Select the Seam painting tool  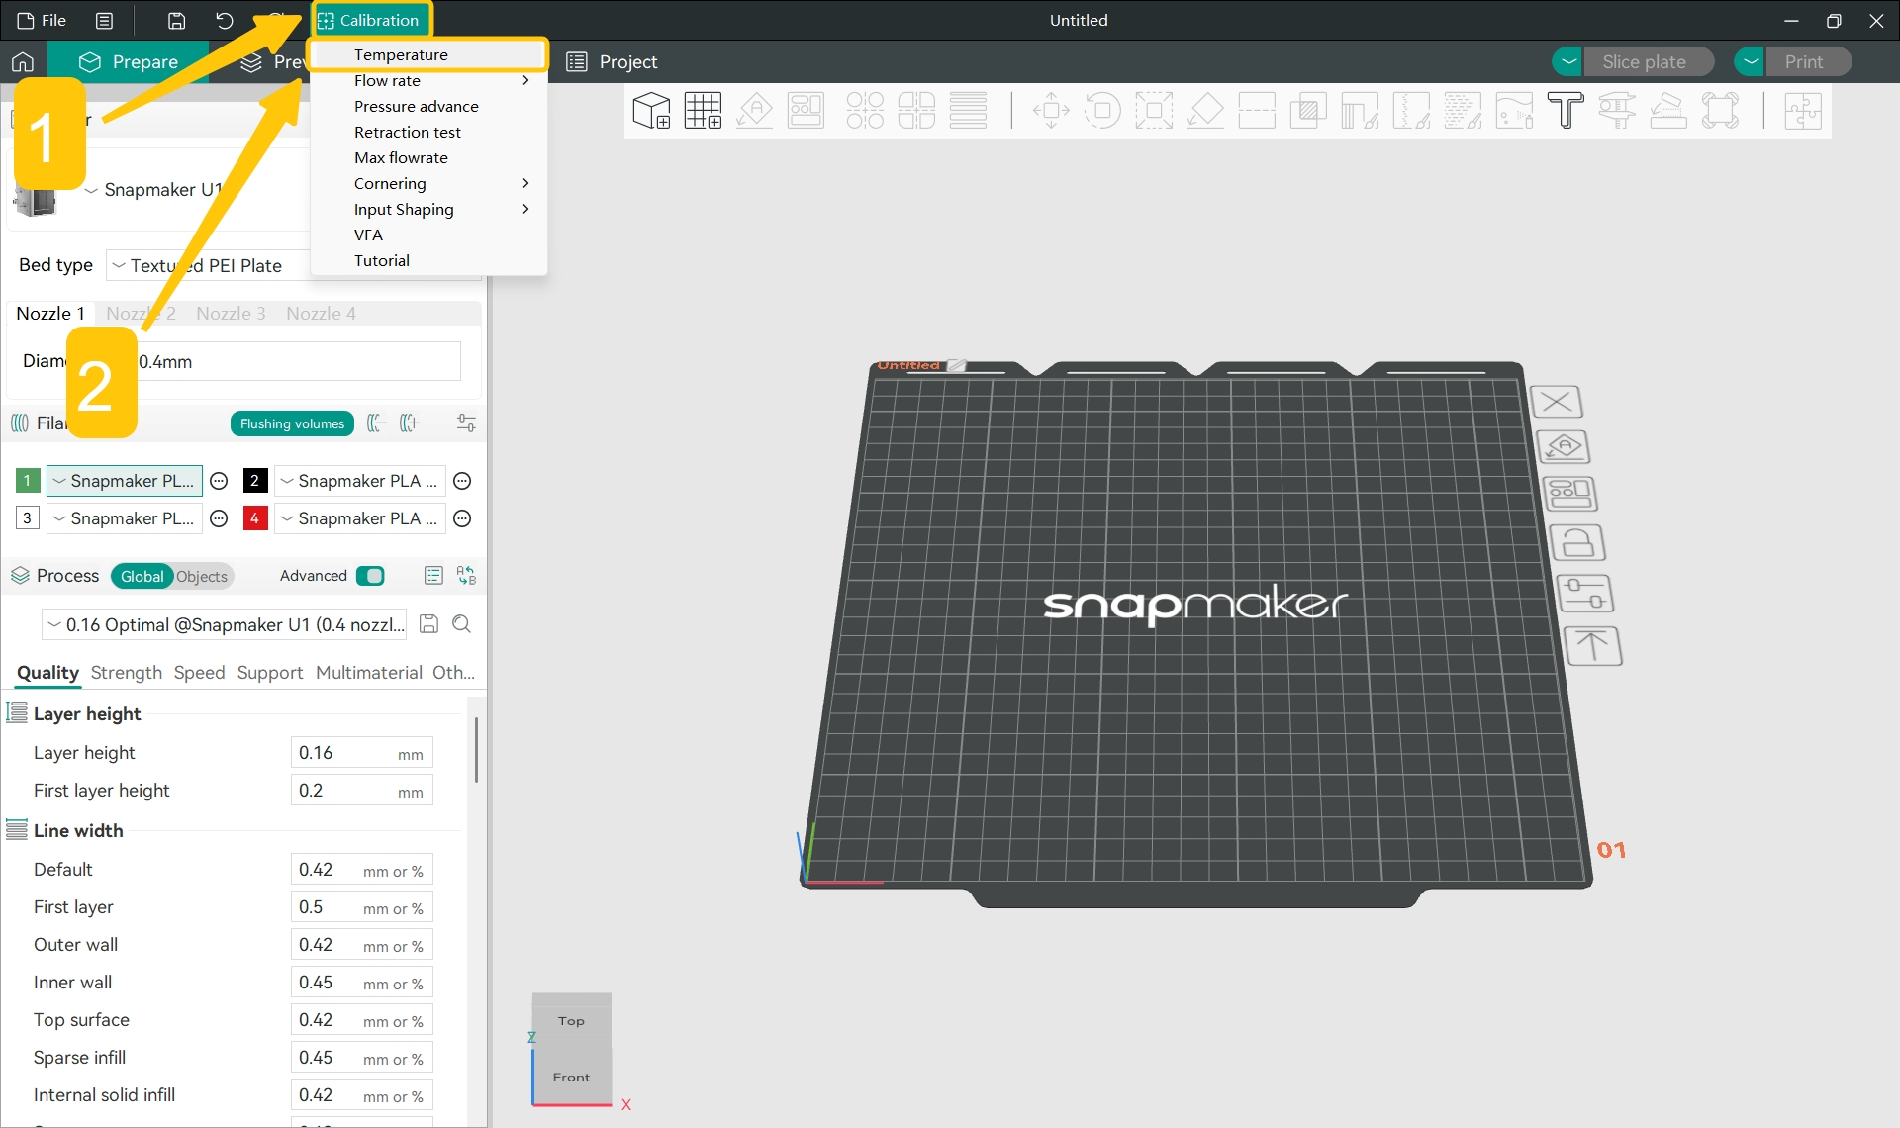[1411, 111]
